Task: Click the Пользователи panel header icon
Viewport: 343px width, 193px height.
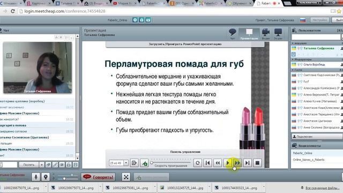Action: (294, 31)
